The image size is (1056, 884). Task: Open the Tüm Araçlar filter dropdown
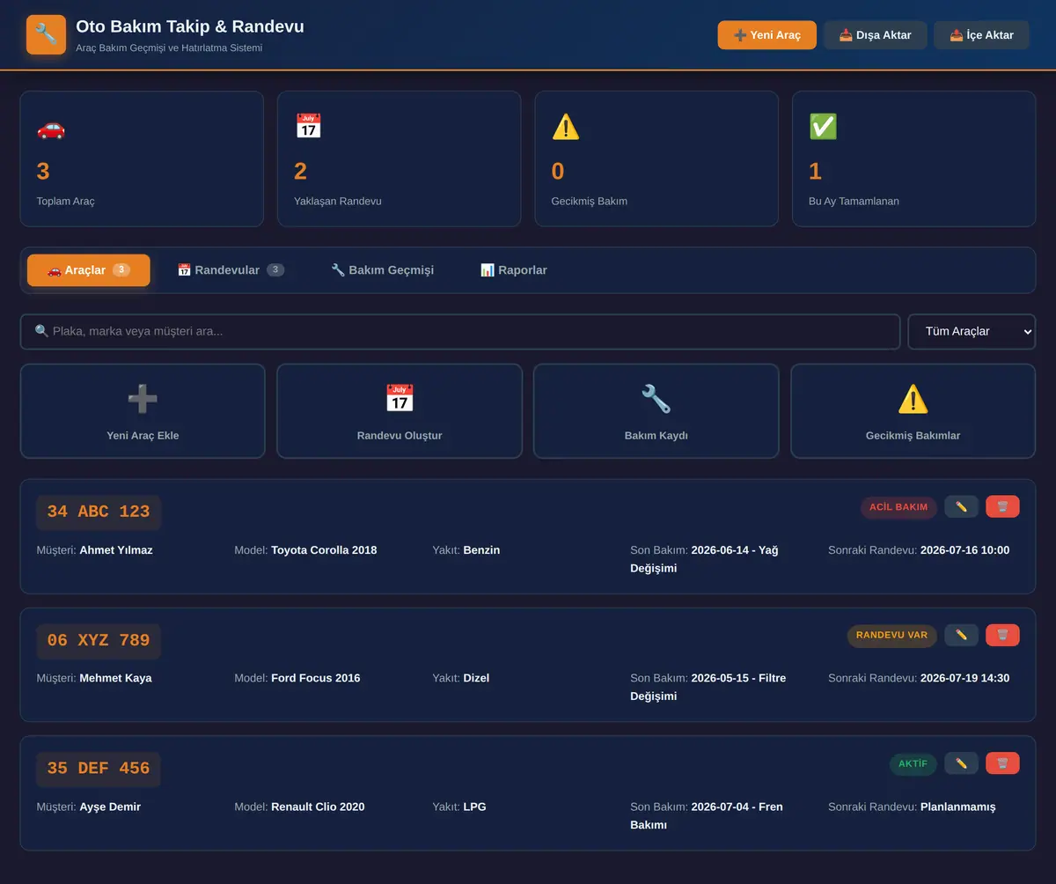[x=972, y=332]
